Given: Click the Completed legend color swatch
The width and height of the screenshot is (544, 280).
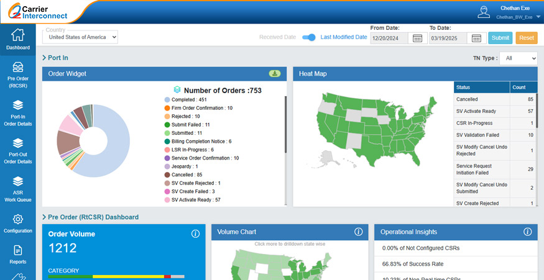Looking at the screenshot, I should (x=167, y=99).
